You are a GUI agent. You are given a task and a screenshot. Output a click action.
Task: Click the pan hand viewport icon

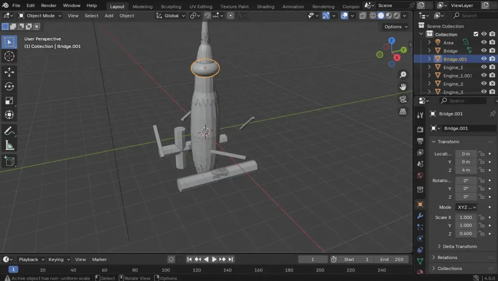[403, 87]
